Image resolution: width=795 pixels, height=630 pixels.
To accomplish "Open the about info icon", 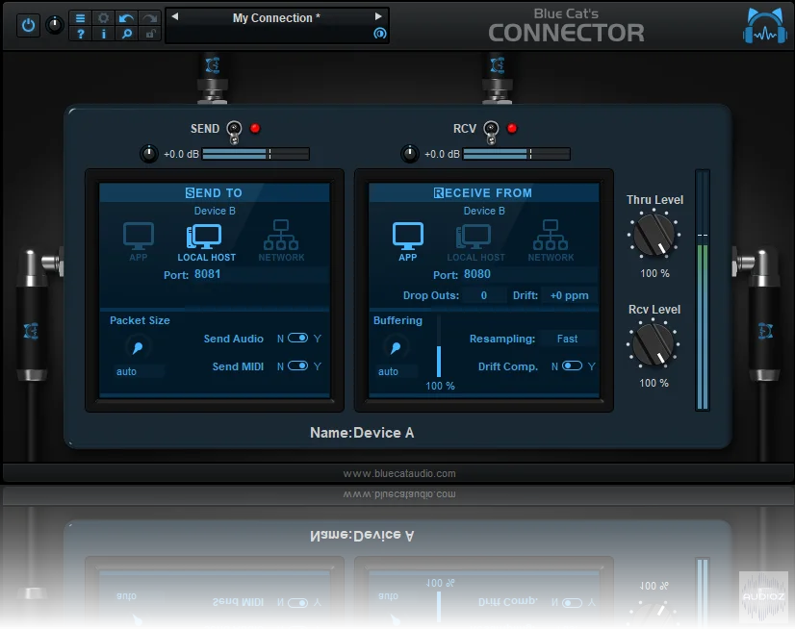I will (x=103, y=34).
